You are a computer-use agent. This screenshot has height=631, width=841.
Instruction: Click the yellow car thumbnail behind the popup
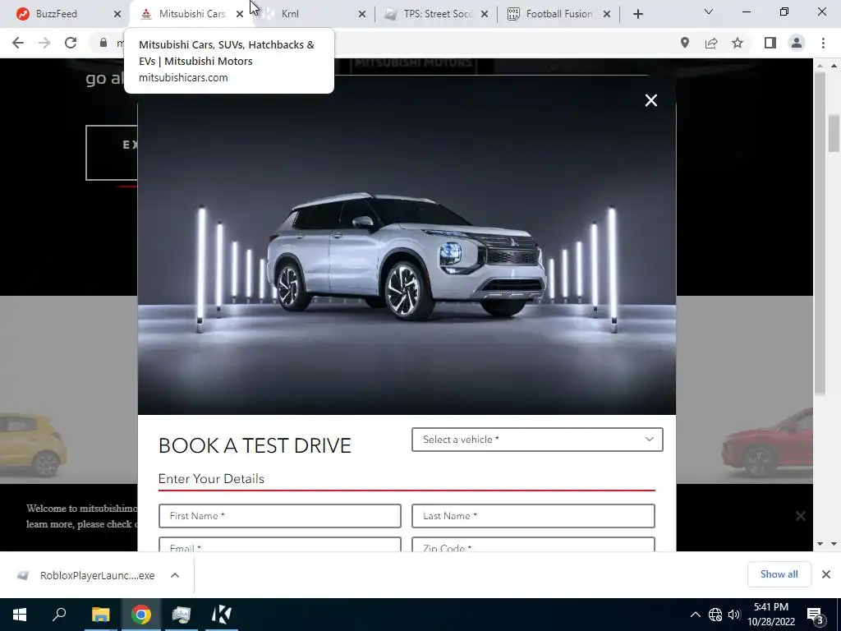tap(33, 444)
